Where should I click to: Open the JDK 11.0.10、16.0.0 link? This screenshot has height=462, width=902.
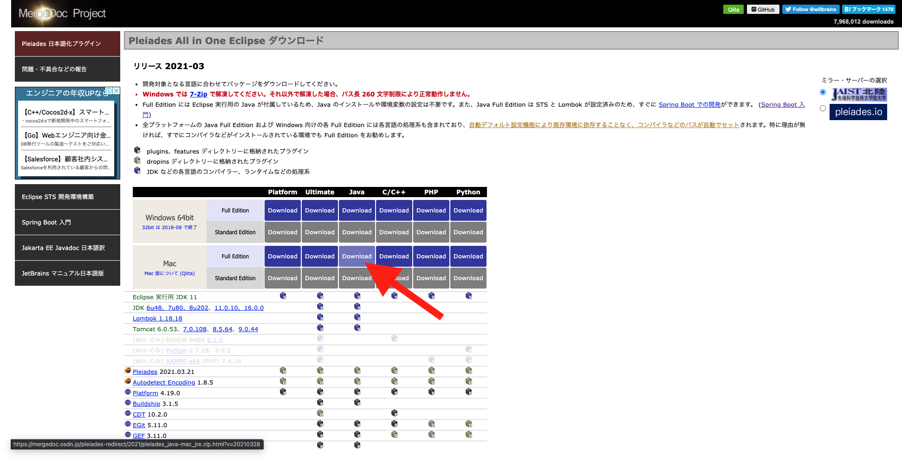tap(239, 308)
